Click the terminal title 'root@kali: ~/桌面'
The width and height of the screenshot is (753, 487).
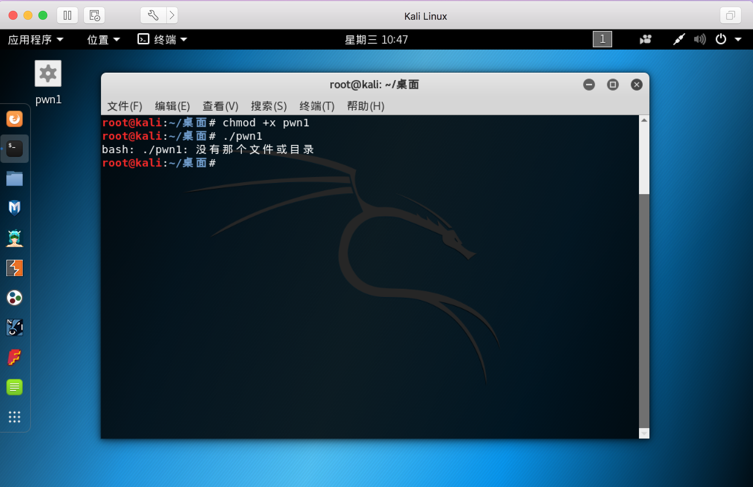click(x=374, y=85)
